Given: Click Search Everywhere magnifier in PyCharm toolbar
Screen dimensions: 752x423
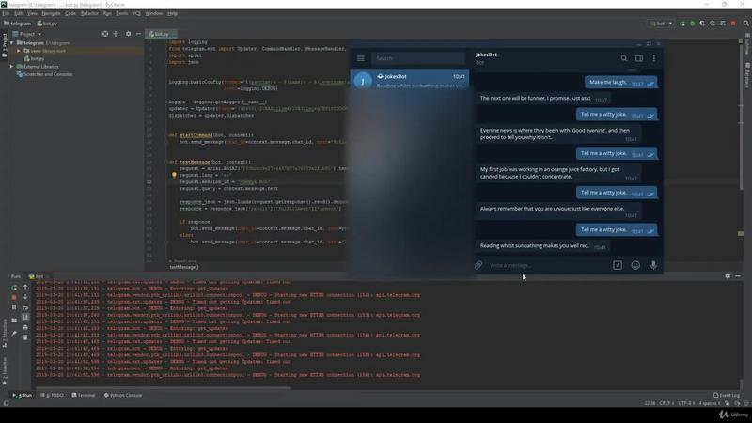Looking at the screenshot, I should click(x=745, y=23).
